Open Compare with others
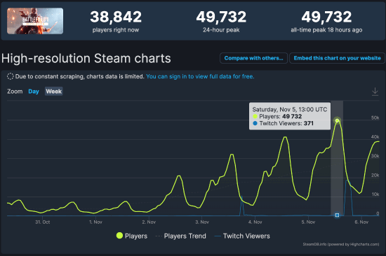The image size is (386, 256). click(253, 58)
